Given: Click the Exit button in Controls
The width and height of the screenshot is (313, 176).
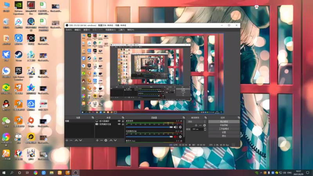Looking at the screenshot, I should tap(224, 136).
